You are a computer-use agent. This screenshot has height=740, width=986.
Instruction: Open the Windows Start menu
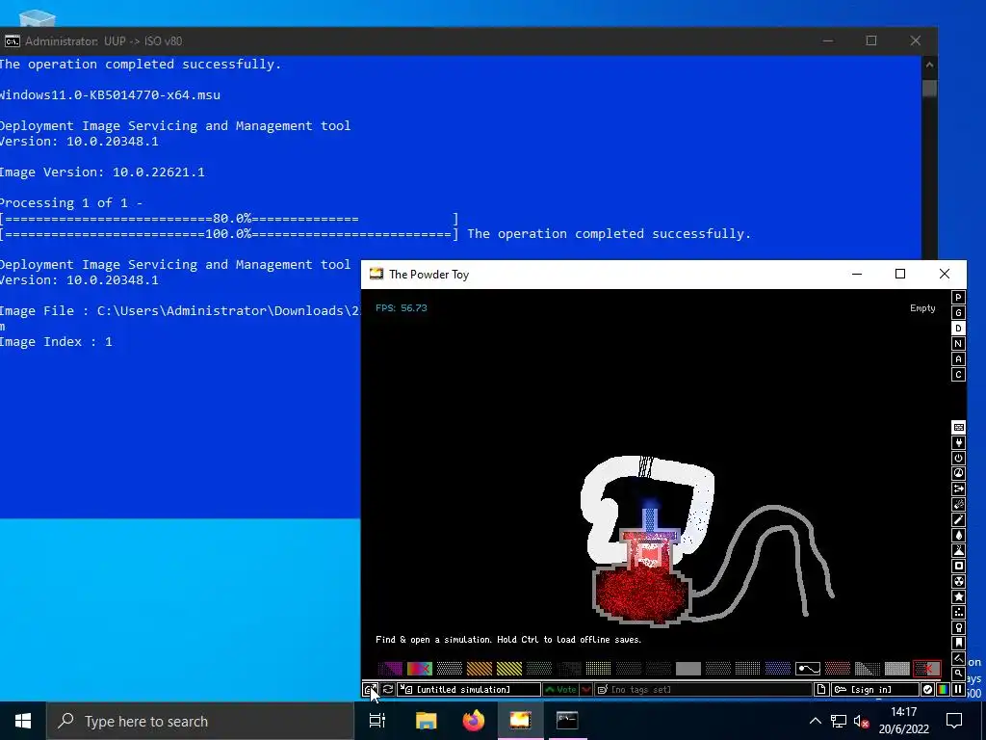23,721
